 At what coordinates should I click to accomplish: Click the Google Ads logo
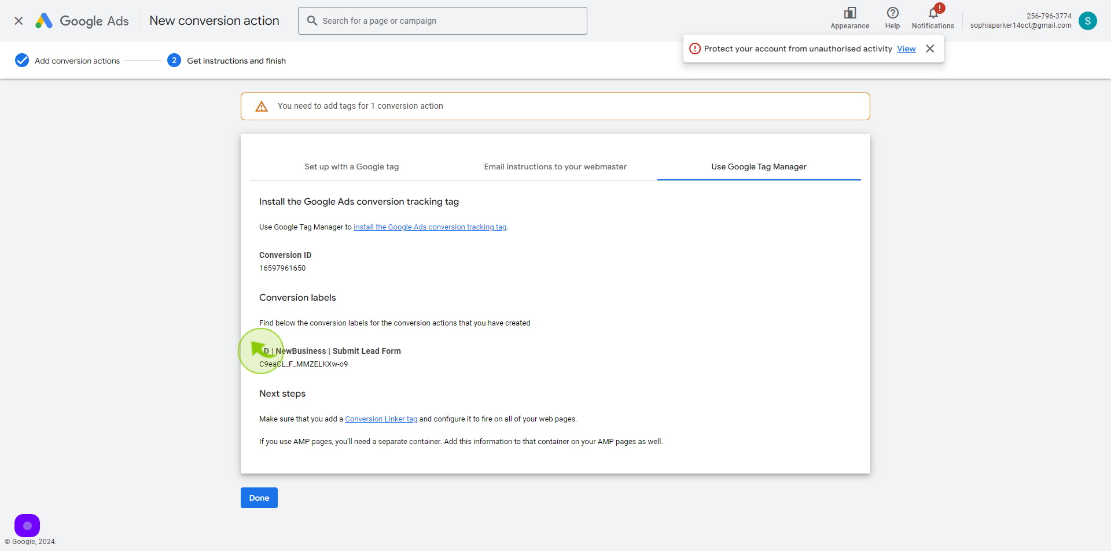click(82, 21)
